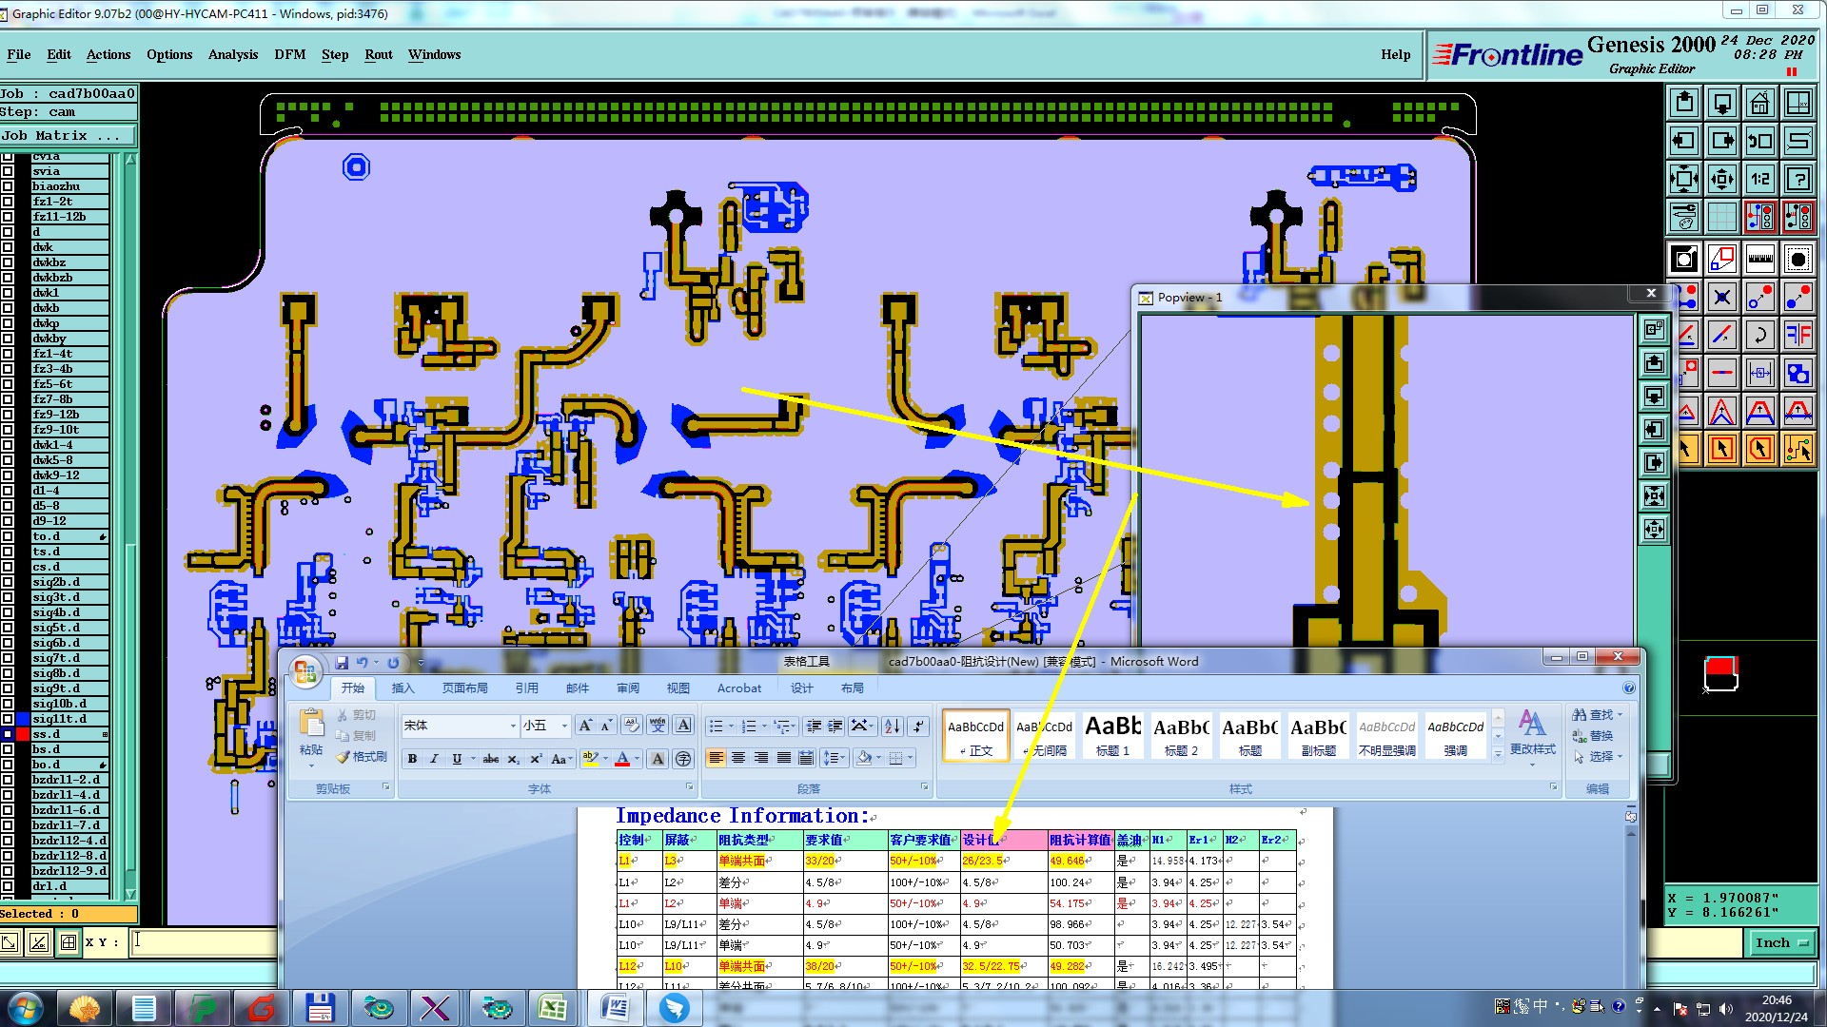Toggle checkbox for layer biaozhu
This screenshot has height=1027, width=1827.
tap(8, 186)
